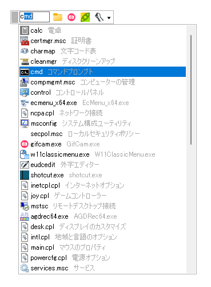Click the cleanmgr disk cleanup icon
Image resolution: width=211 pixels, height=287 pixels.
click(x=25, y=61)
